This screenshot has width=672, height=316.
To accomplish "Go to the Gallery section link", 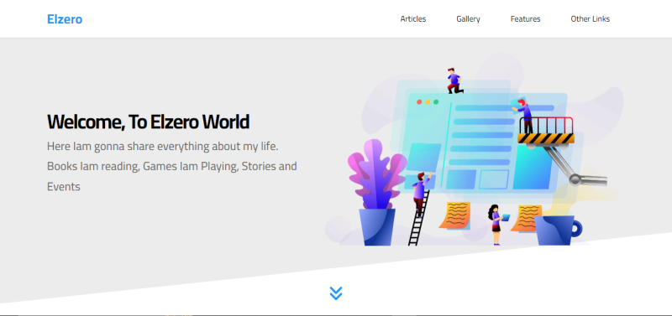I will (468, 18).
